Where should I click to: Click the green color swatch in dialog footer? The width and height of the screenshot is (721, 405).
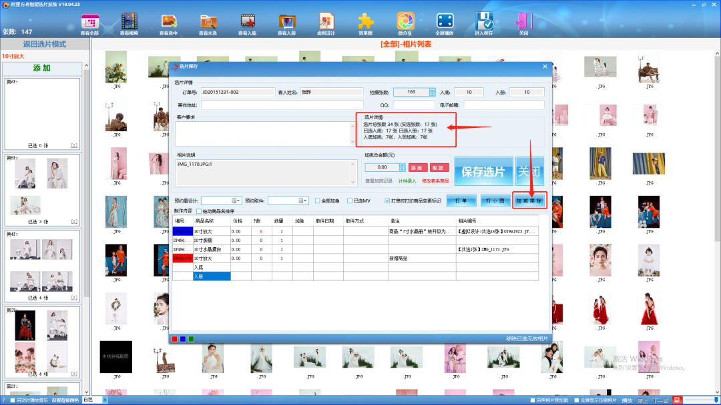(192, 339)
